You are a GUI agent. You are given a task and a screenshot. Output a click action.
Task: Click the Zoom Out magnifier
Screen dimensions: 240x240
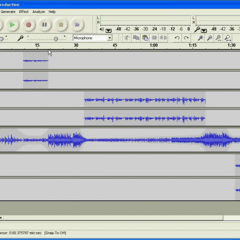tap(209, 38)
